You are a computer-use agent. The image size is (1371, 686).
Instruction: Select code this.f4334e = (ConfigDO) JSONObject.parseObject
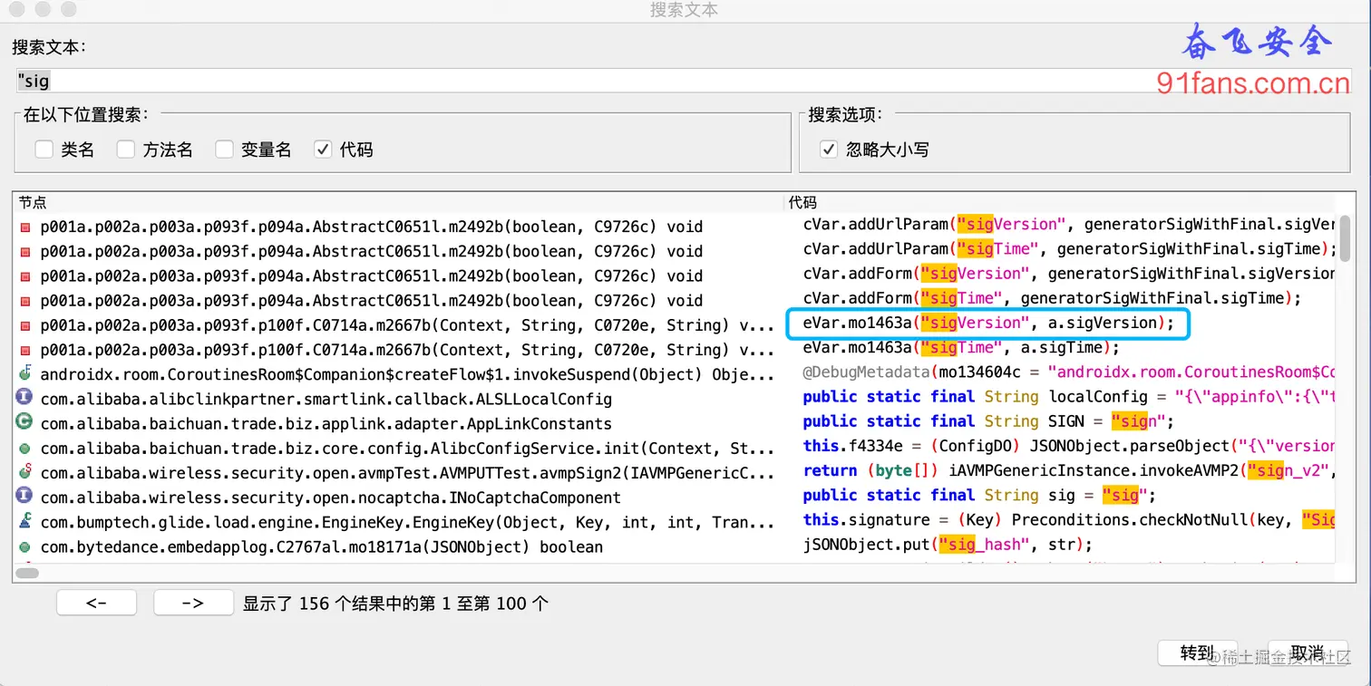(x=1069, y=446)
